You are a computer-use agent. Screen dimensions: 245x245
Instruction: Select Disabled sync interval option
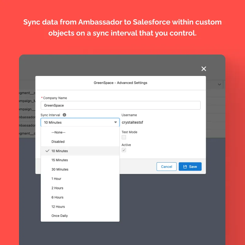pos(80,141)
